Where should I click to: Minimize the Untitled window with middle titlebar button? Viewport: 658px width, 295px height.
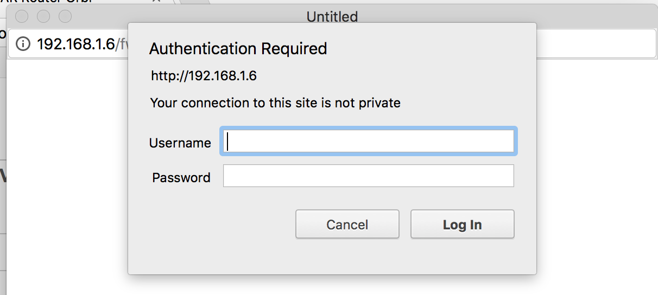(43, 17)
